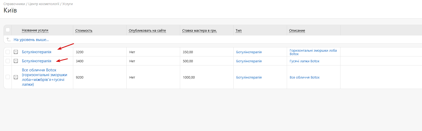This screenshot has width=422, height=131.
Task: Click the service icon in the 3400 row
Action: coord(16,61)
